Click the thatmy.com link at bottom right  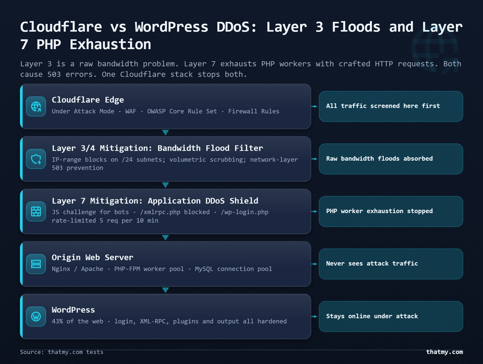[x=444, y=352]
